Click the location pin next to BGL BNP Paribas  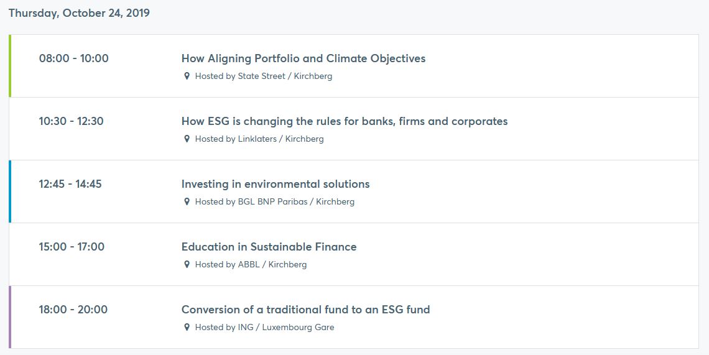pyautogui.click(x=187, y=201)
